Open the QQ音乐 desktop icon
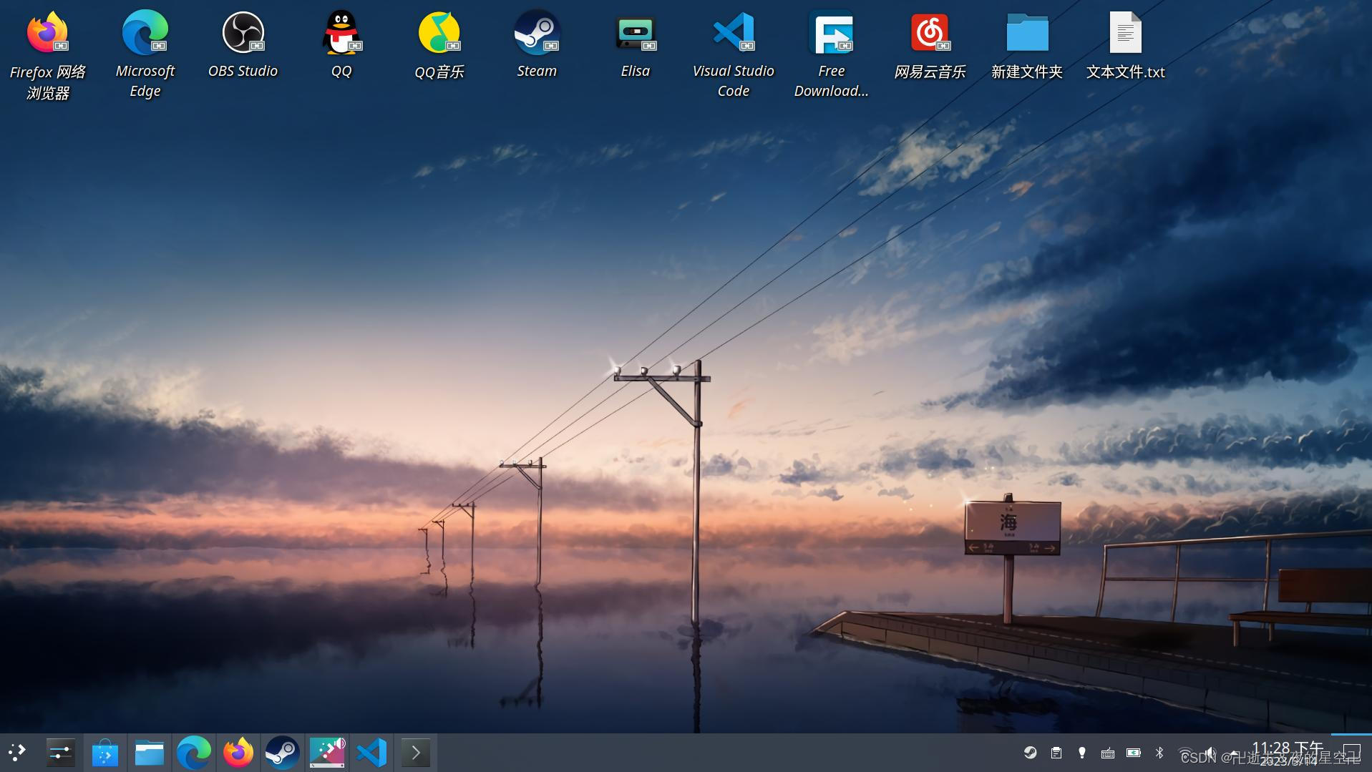Screen dimensions: 1372x772 tap(439, 32)
